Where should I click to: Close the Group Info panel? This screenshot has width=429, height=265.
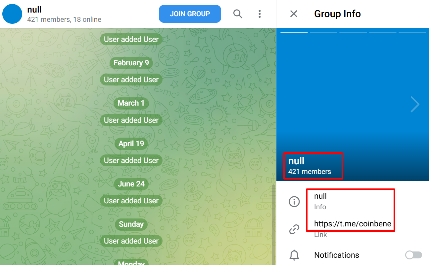(x=294, y=14)
